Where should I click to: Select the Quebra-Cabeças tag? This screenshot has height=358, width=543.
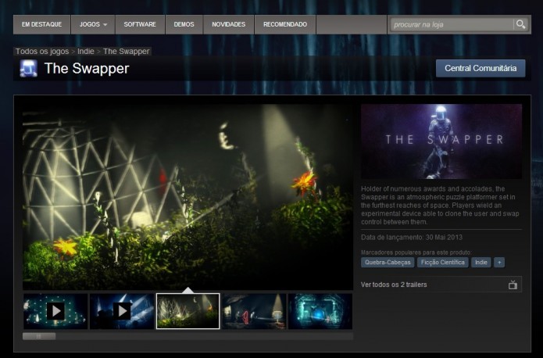[x=388, y=263]
